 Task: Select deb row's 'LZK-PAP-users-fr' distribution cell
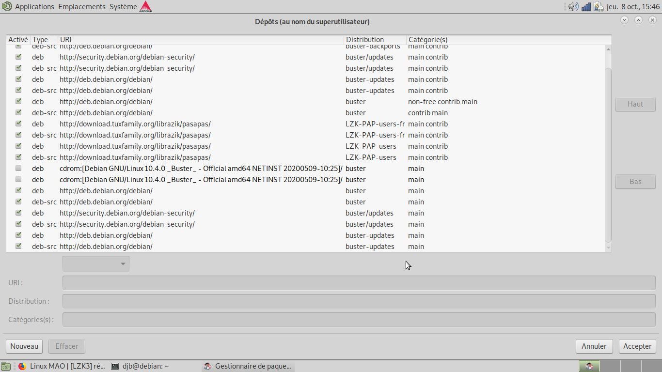(x=375, y=124)
